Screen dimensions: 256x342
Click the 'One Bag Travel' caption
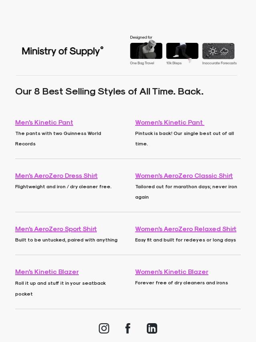pos(142,63)
